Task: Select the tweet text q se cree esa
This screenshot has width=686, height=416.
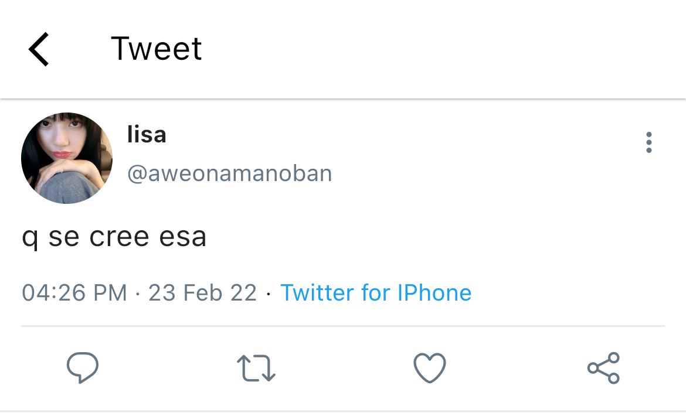Action: 114,238
